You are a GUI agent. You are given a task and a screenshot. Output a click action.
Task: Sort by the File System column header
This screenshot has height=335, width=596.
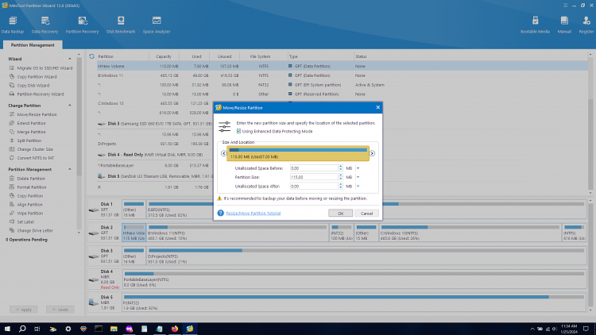(x=260, y=56)
